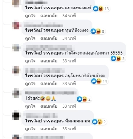
Task: Click the laughing reaction icon beside count 8
Action: (x=98, y=31)
